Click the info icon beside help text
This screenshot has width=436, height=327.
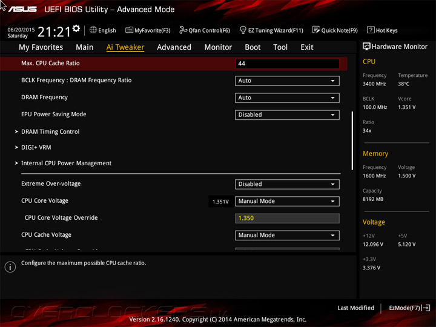(x=10, y=267)
